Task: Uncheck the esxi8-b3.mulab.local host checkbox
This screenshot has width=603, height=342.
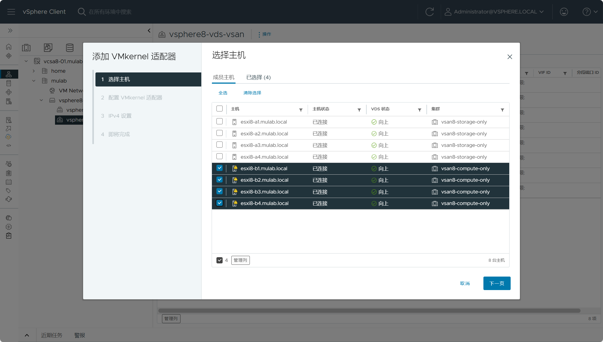Action: click(220, 191)
